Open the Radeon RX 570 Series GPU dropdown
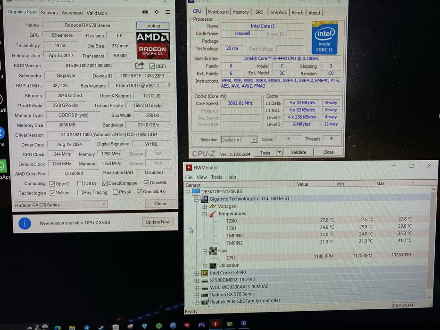Image resolution: width=440 pixels, height=330 pixels. click(60, 205)
